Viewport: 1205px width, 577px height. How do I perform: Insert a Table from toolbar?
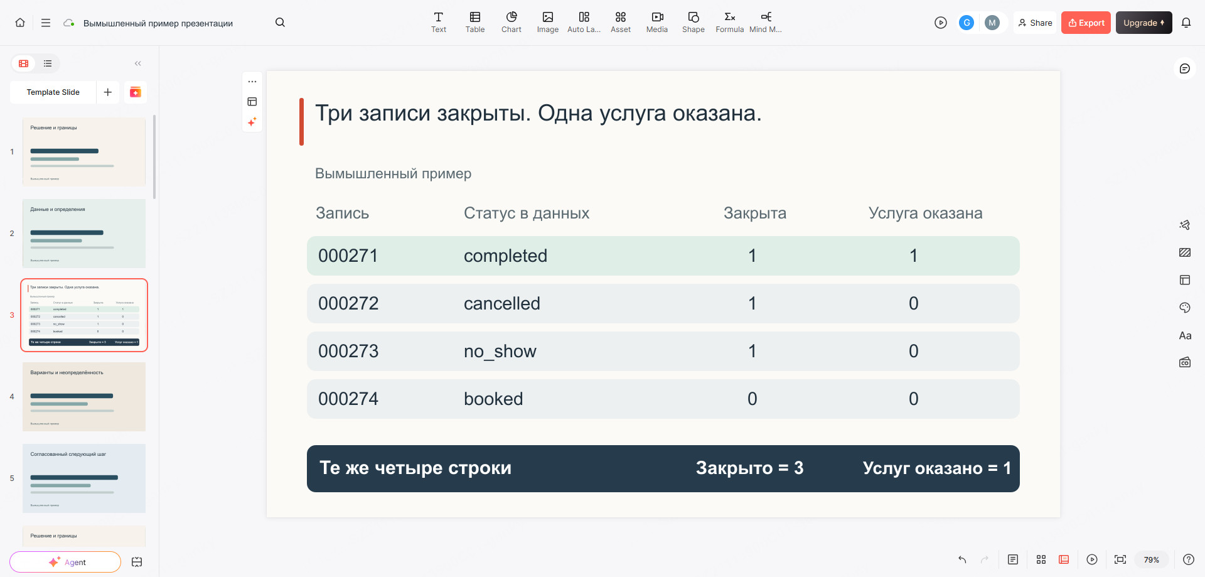[x=475, y=23]
